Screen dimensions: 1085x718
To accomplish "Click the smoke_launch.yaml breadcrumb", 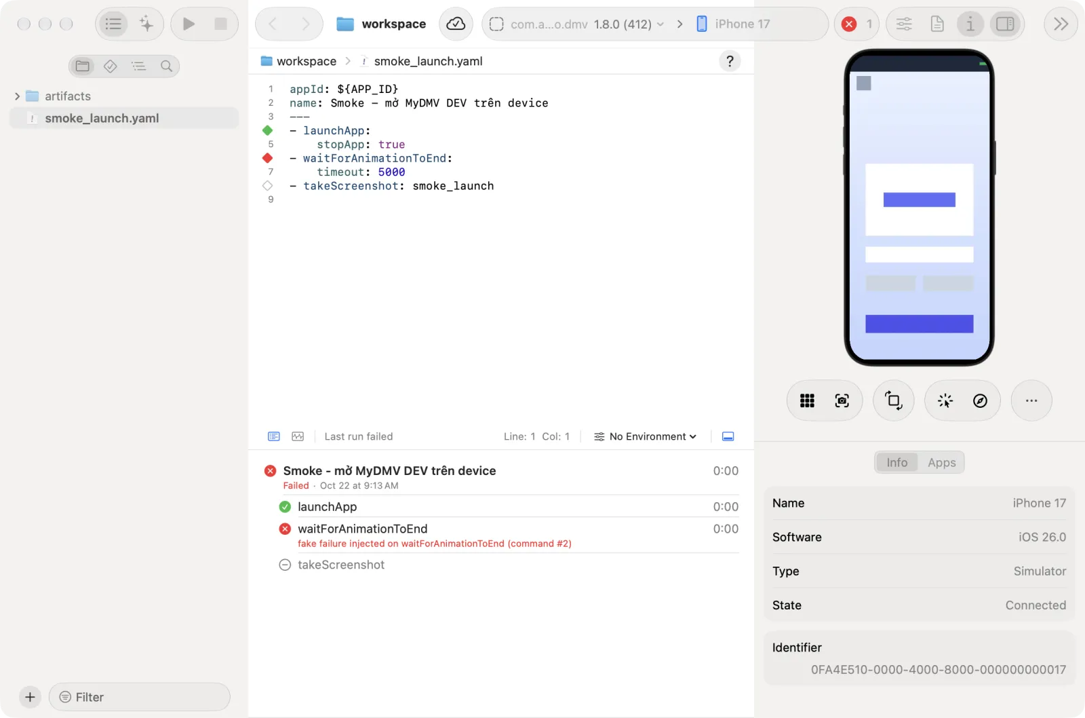I will coord(421,61).
